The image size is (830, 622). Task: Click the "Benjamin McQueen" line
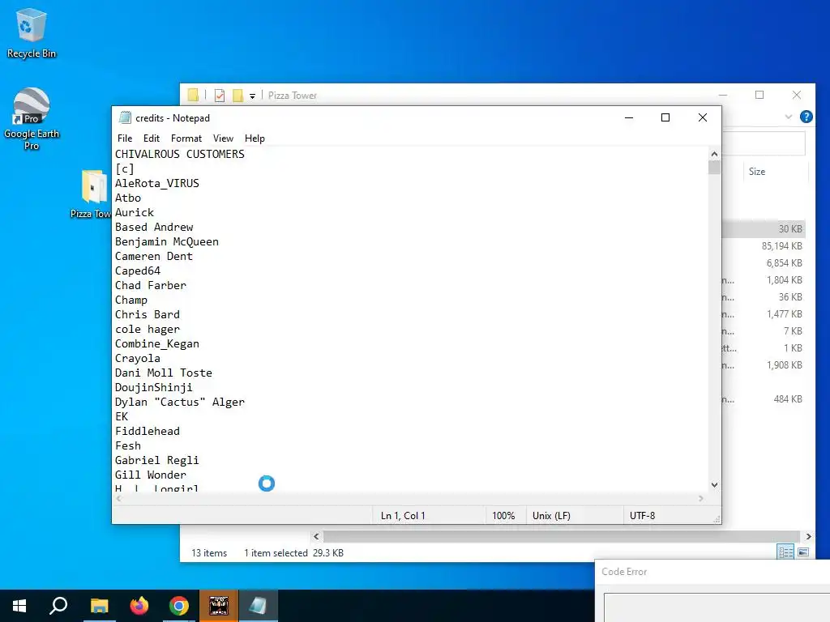167,241
